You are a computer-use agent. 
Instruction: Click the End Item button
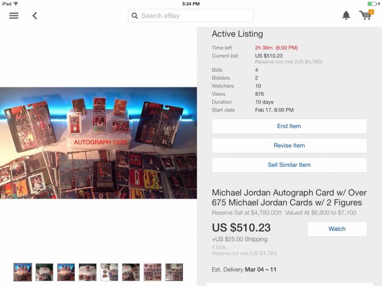click(289, 126)
